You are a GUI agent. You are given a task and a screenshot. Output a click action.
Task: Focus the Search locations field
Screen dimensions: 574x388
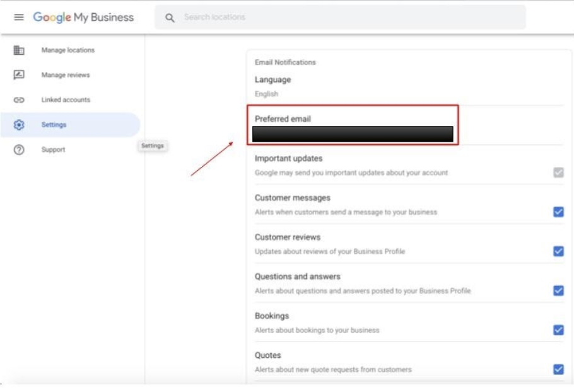coord(340,17)
